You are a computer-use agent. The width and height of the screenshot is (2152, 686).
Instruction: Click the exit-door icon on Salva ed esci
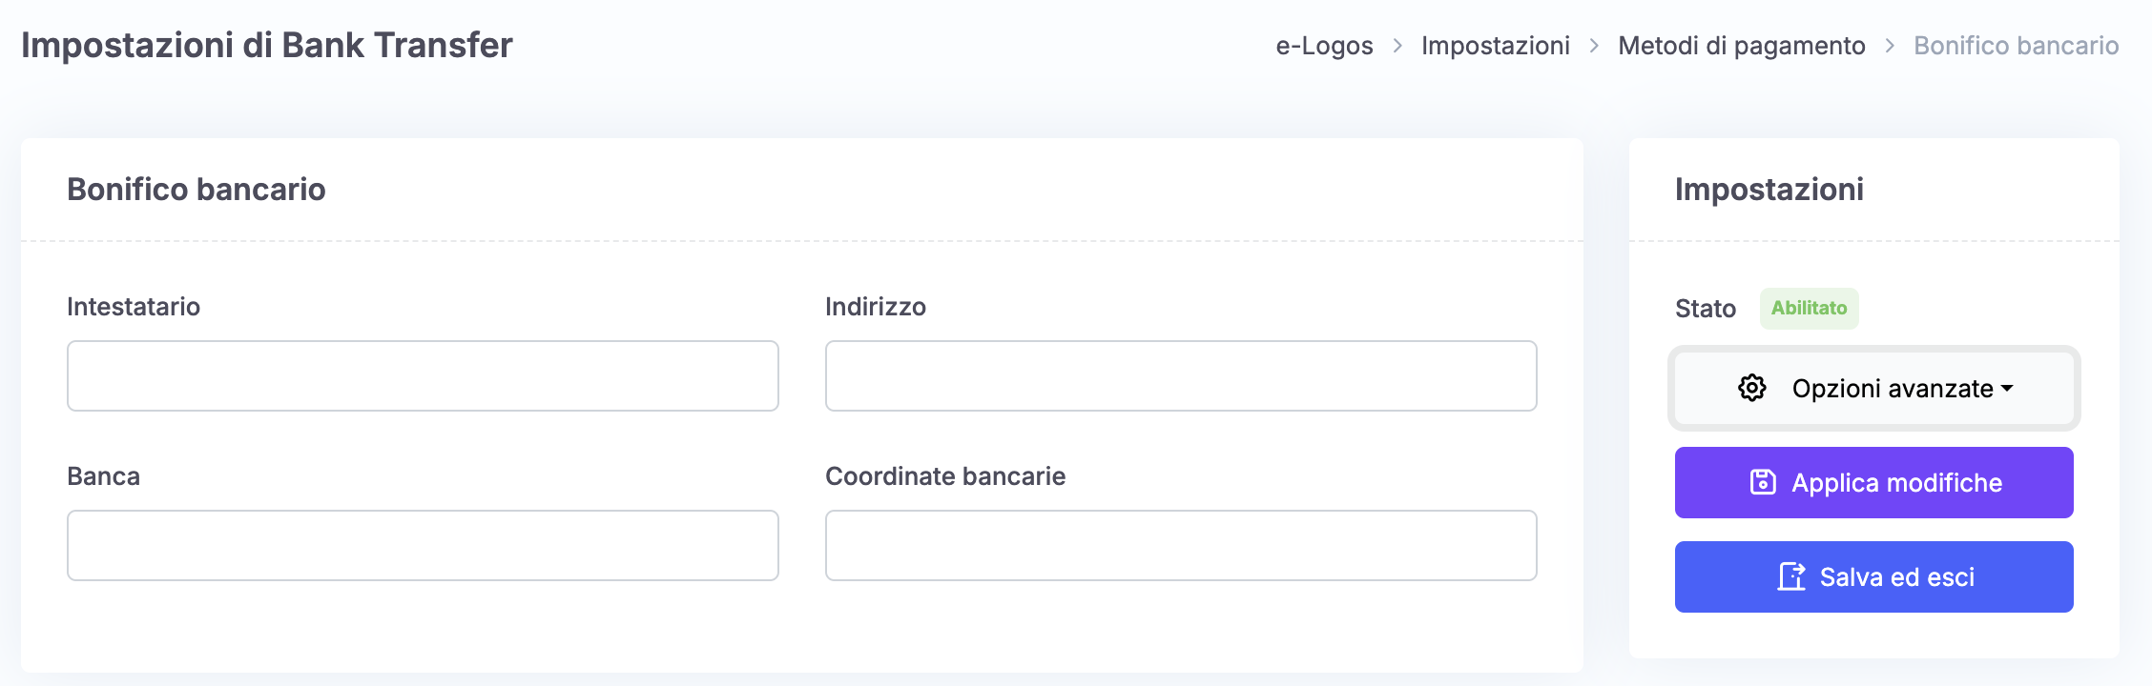pyautogui.click(x=1791, y=576)
